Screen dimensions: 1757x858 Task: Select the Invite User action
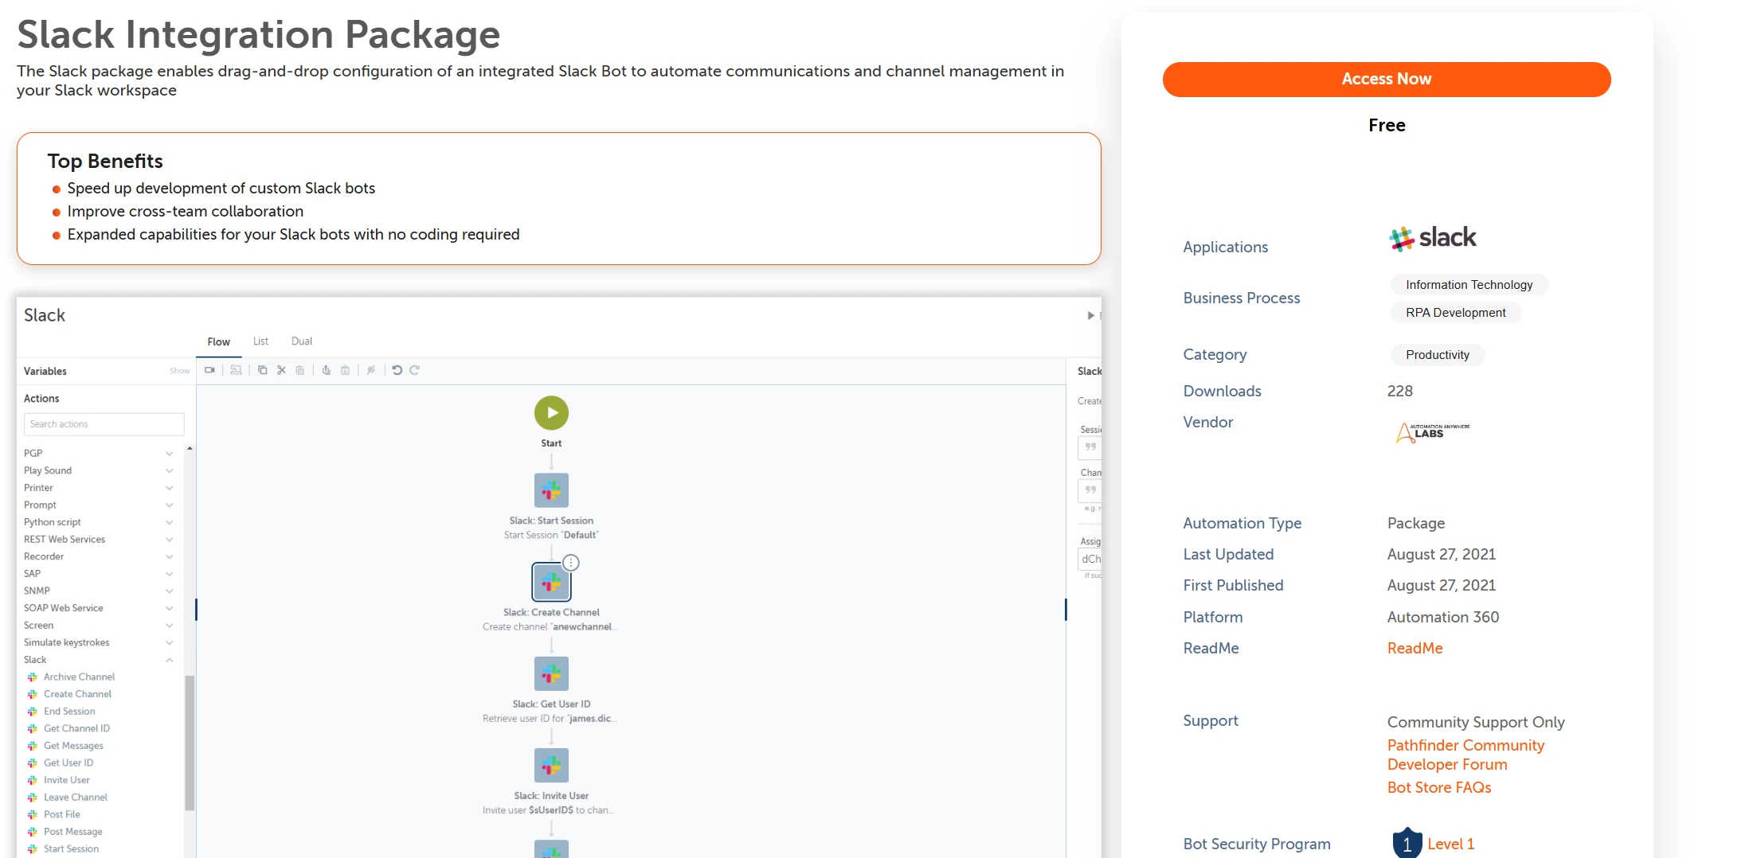[67, 780]
